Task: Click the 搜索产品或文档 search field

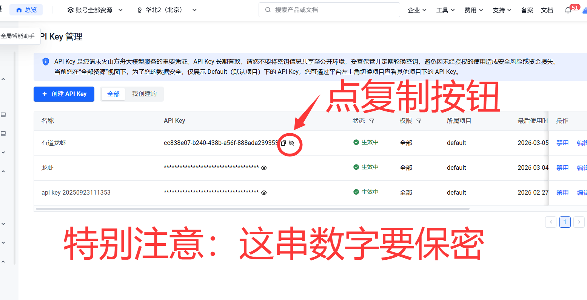Action: tap(332, 10)
